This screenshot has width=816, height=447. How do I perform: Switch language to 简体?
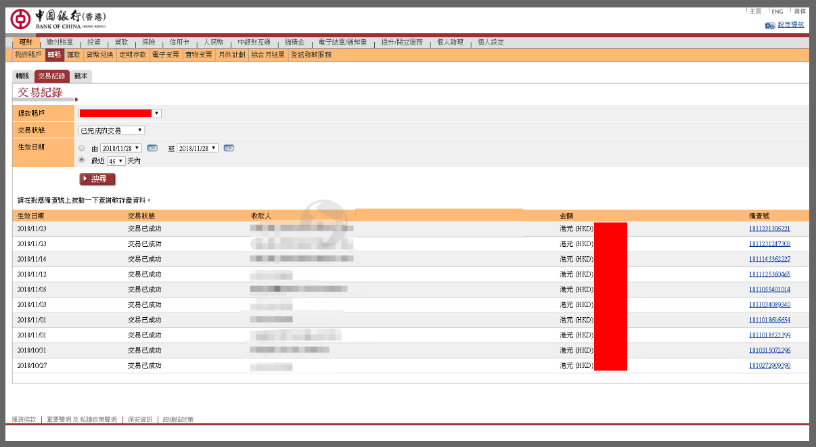point(800,11)
